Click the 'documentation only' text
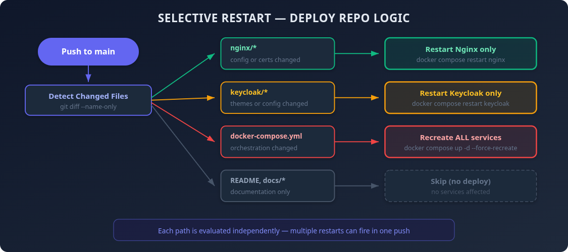The width and height of the screenshot is (568, 252). tap(260, 192)
